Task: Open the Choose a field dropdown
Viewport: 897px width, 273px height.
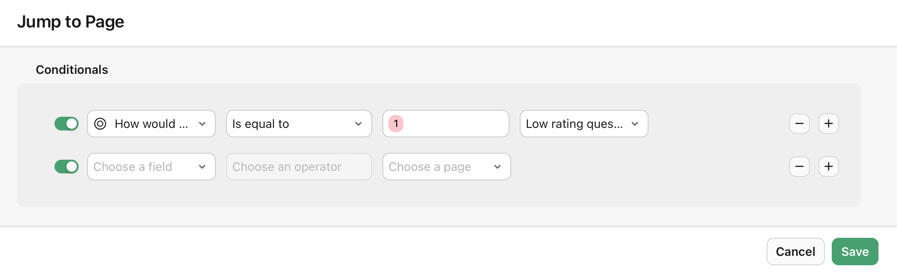Action: point(151,167)
